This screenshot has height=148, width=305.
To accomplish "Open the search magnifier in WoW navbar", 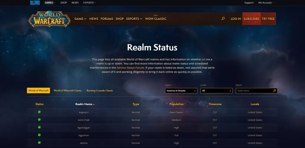I will [x=223, y=19].
